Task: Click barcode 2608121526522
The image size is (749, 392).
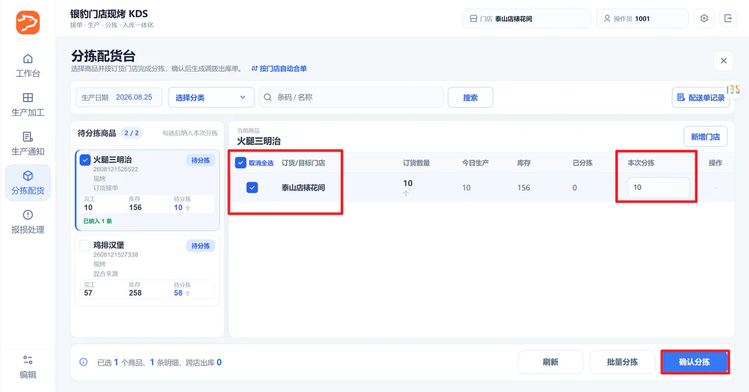Action: tap(116, 170)
